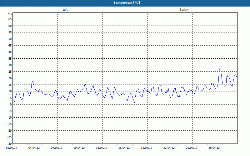Click the -10 y-axis value
Screen dimensions: 250x156
click(9, 118)
